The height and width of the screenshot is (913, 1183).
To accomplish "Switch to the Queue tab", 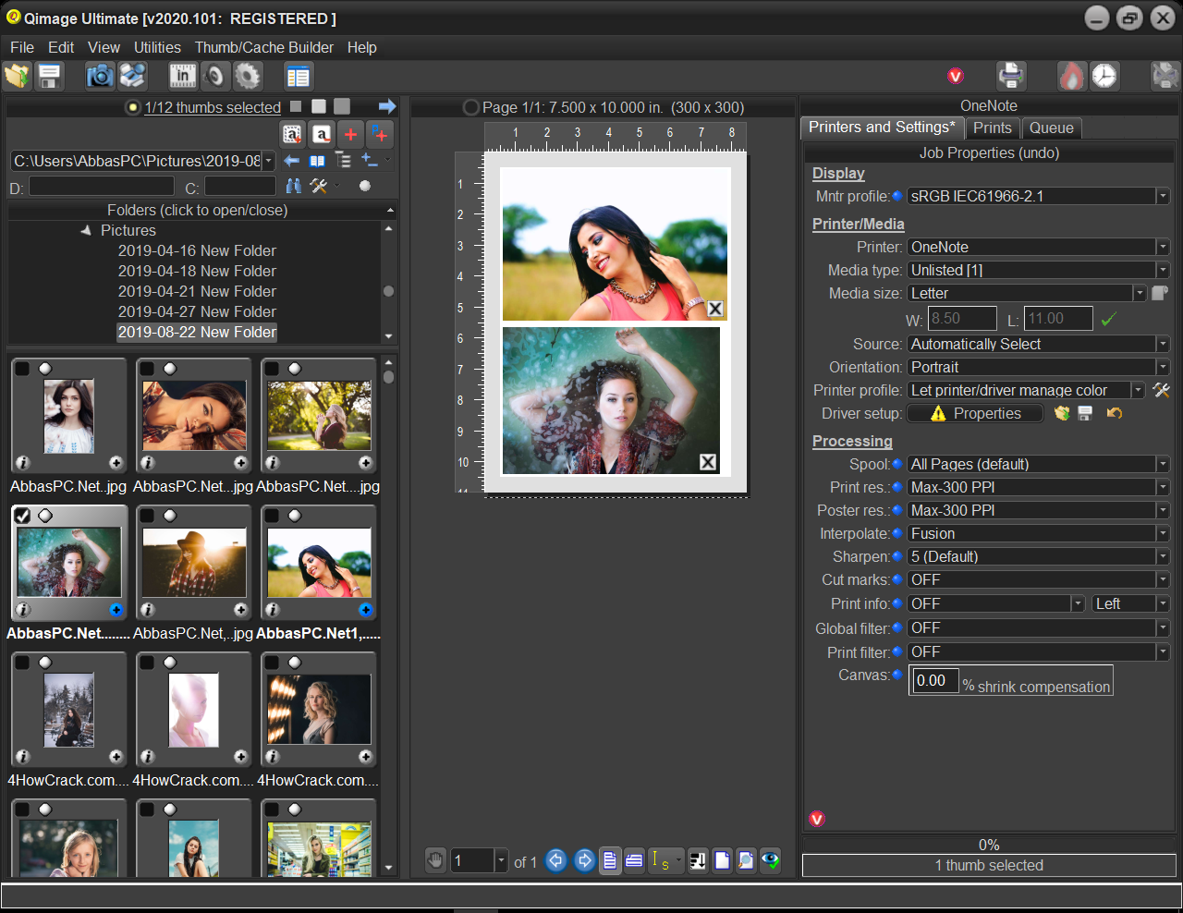I will coord(1052,128).
